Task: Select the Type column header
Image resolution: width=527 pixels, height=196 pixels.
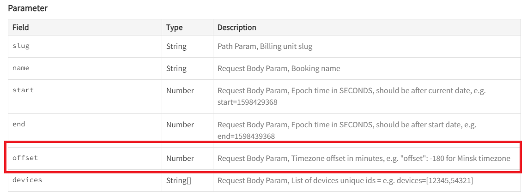Action: tap(175, 28)
